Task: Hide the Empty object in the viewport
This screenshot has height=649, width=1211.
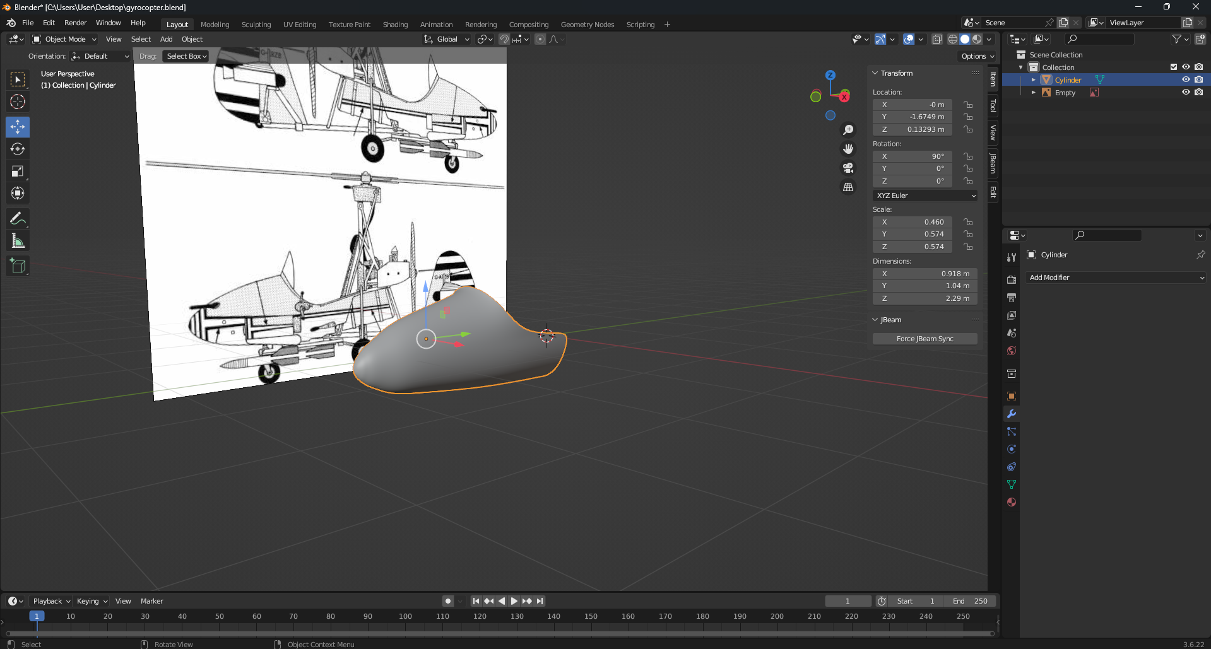Action: [1186, 92]
